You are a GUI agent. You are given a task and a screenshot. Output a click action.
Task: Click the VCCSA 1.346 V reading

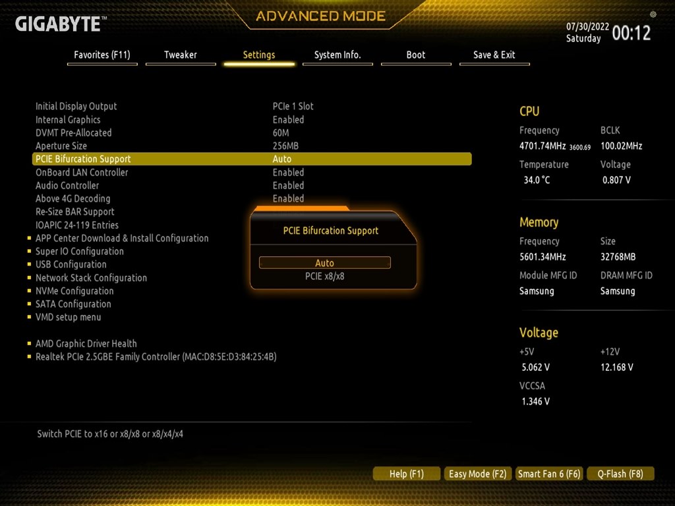point(535,401)
